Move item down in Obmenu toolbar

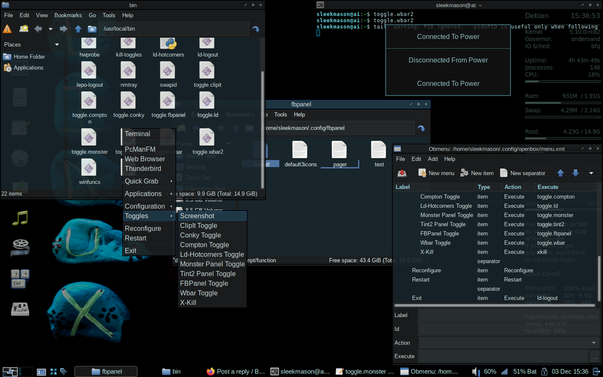575,173
